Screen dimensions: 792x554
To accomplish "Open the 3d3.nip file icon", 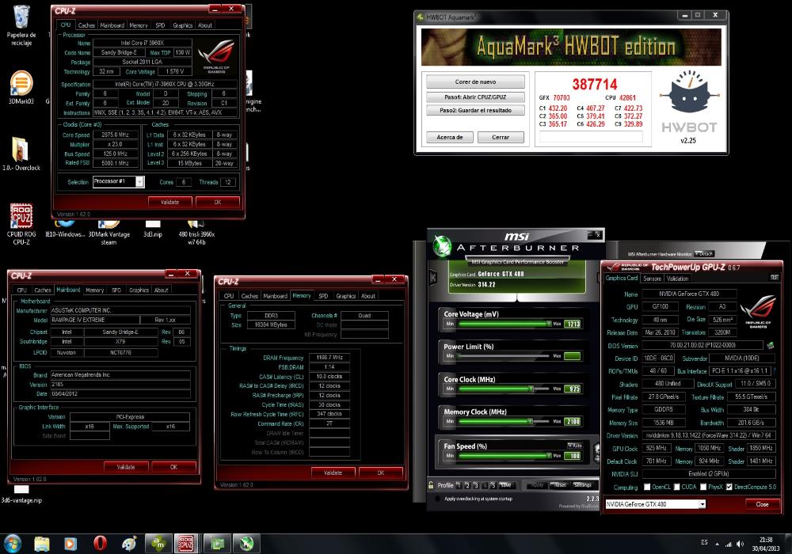I will click(x=153, y=229).
